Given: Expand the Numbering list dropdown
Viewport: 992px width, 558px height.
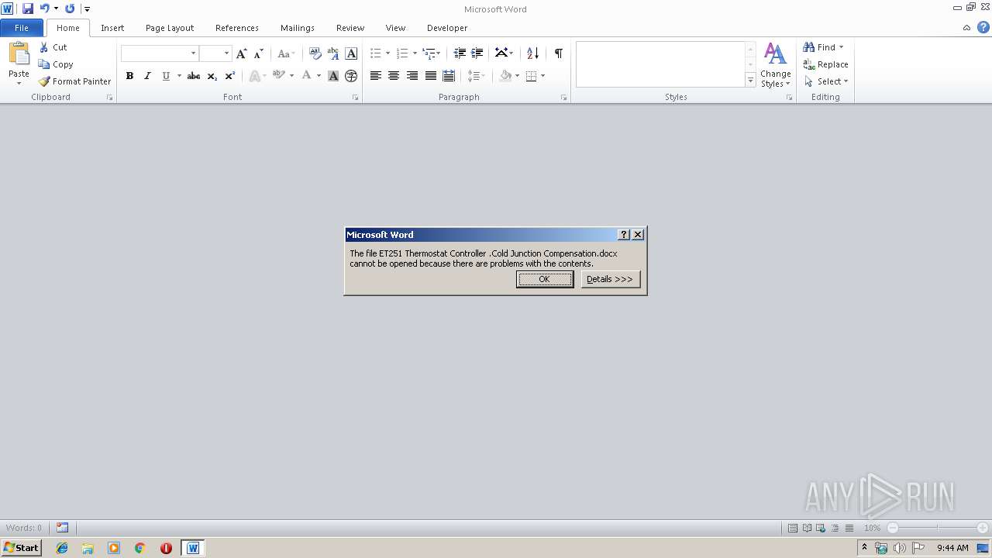Looking at the screenshot, I should (415, 53).
